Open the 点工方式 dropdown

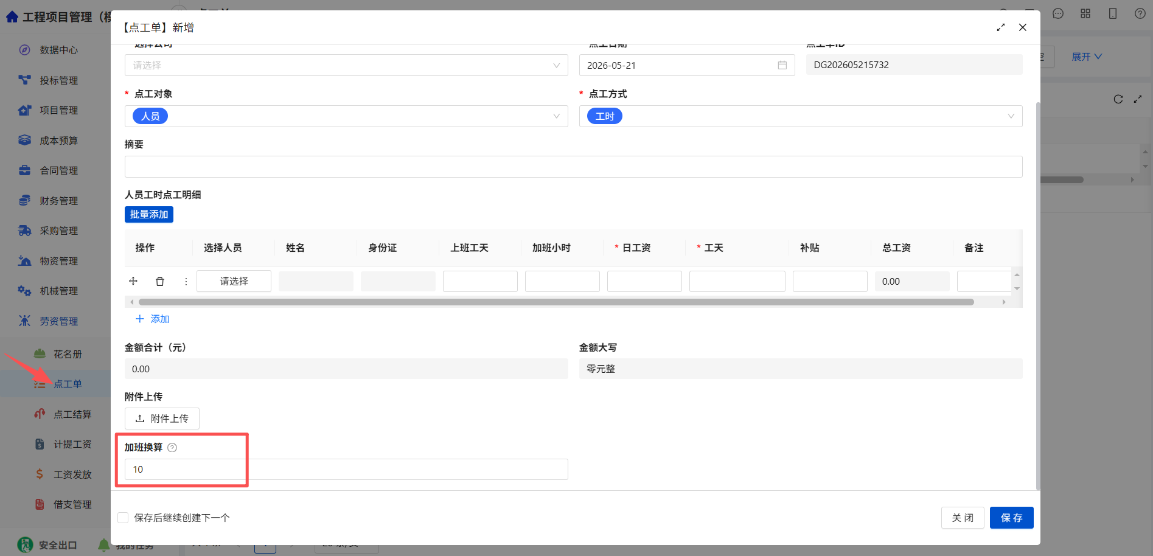click(801, 116)
